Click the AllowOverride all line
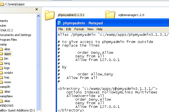 pos(85,96)
